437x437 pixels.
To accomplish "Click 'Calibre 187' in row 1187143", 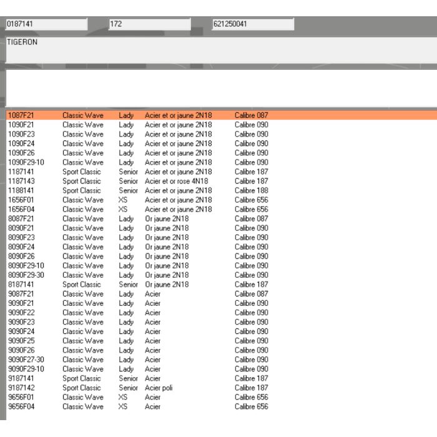I will click(252, 181).
